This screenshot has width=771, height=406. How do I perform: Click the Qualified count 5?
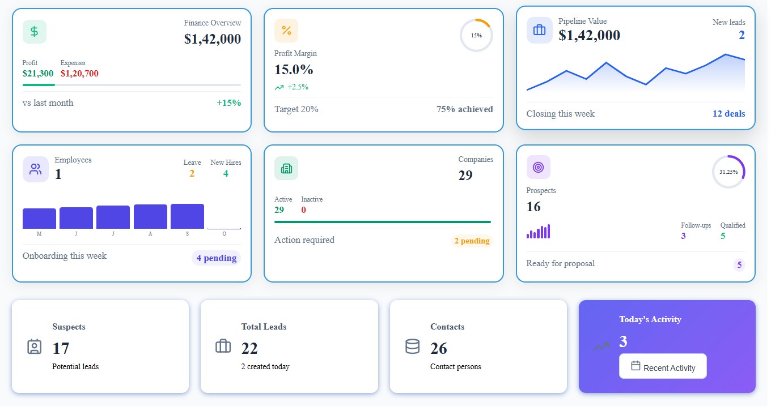tap(723, 236)
